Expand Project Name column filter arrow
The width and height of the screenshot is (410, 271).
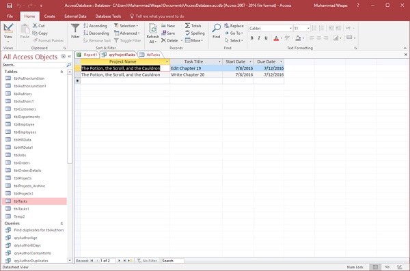(x=167, y=62)
